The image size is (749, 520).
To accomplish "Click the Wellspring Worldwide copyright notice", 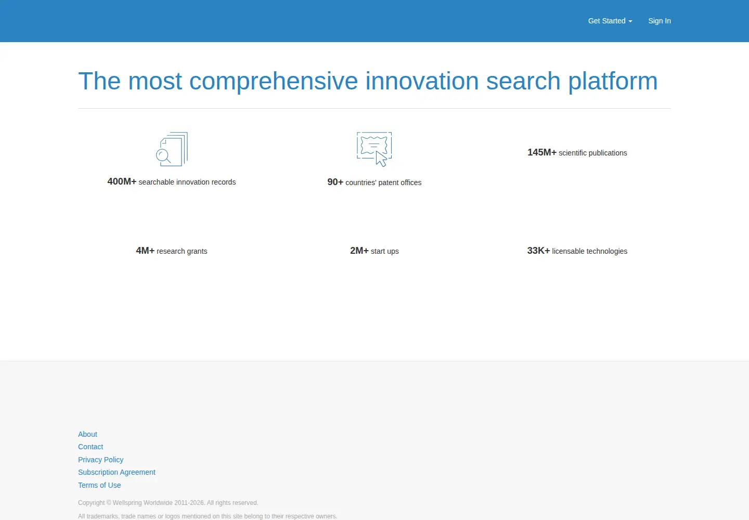I will tap(168, 503).
